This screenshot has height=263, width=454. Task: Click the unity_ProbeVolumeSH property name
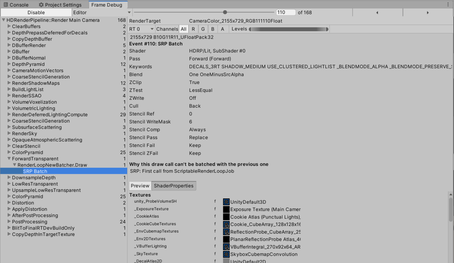(155, 202)
